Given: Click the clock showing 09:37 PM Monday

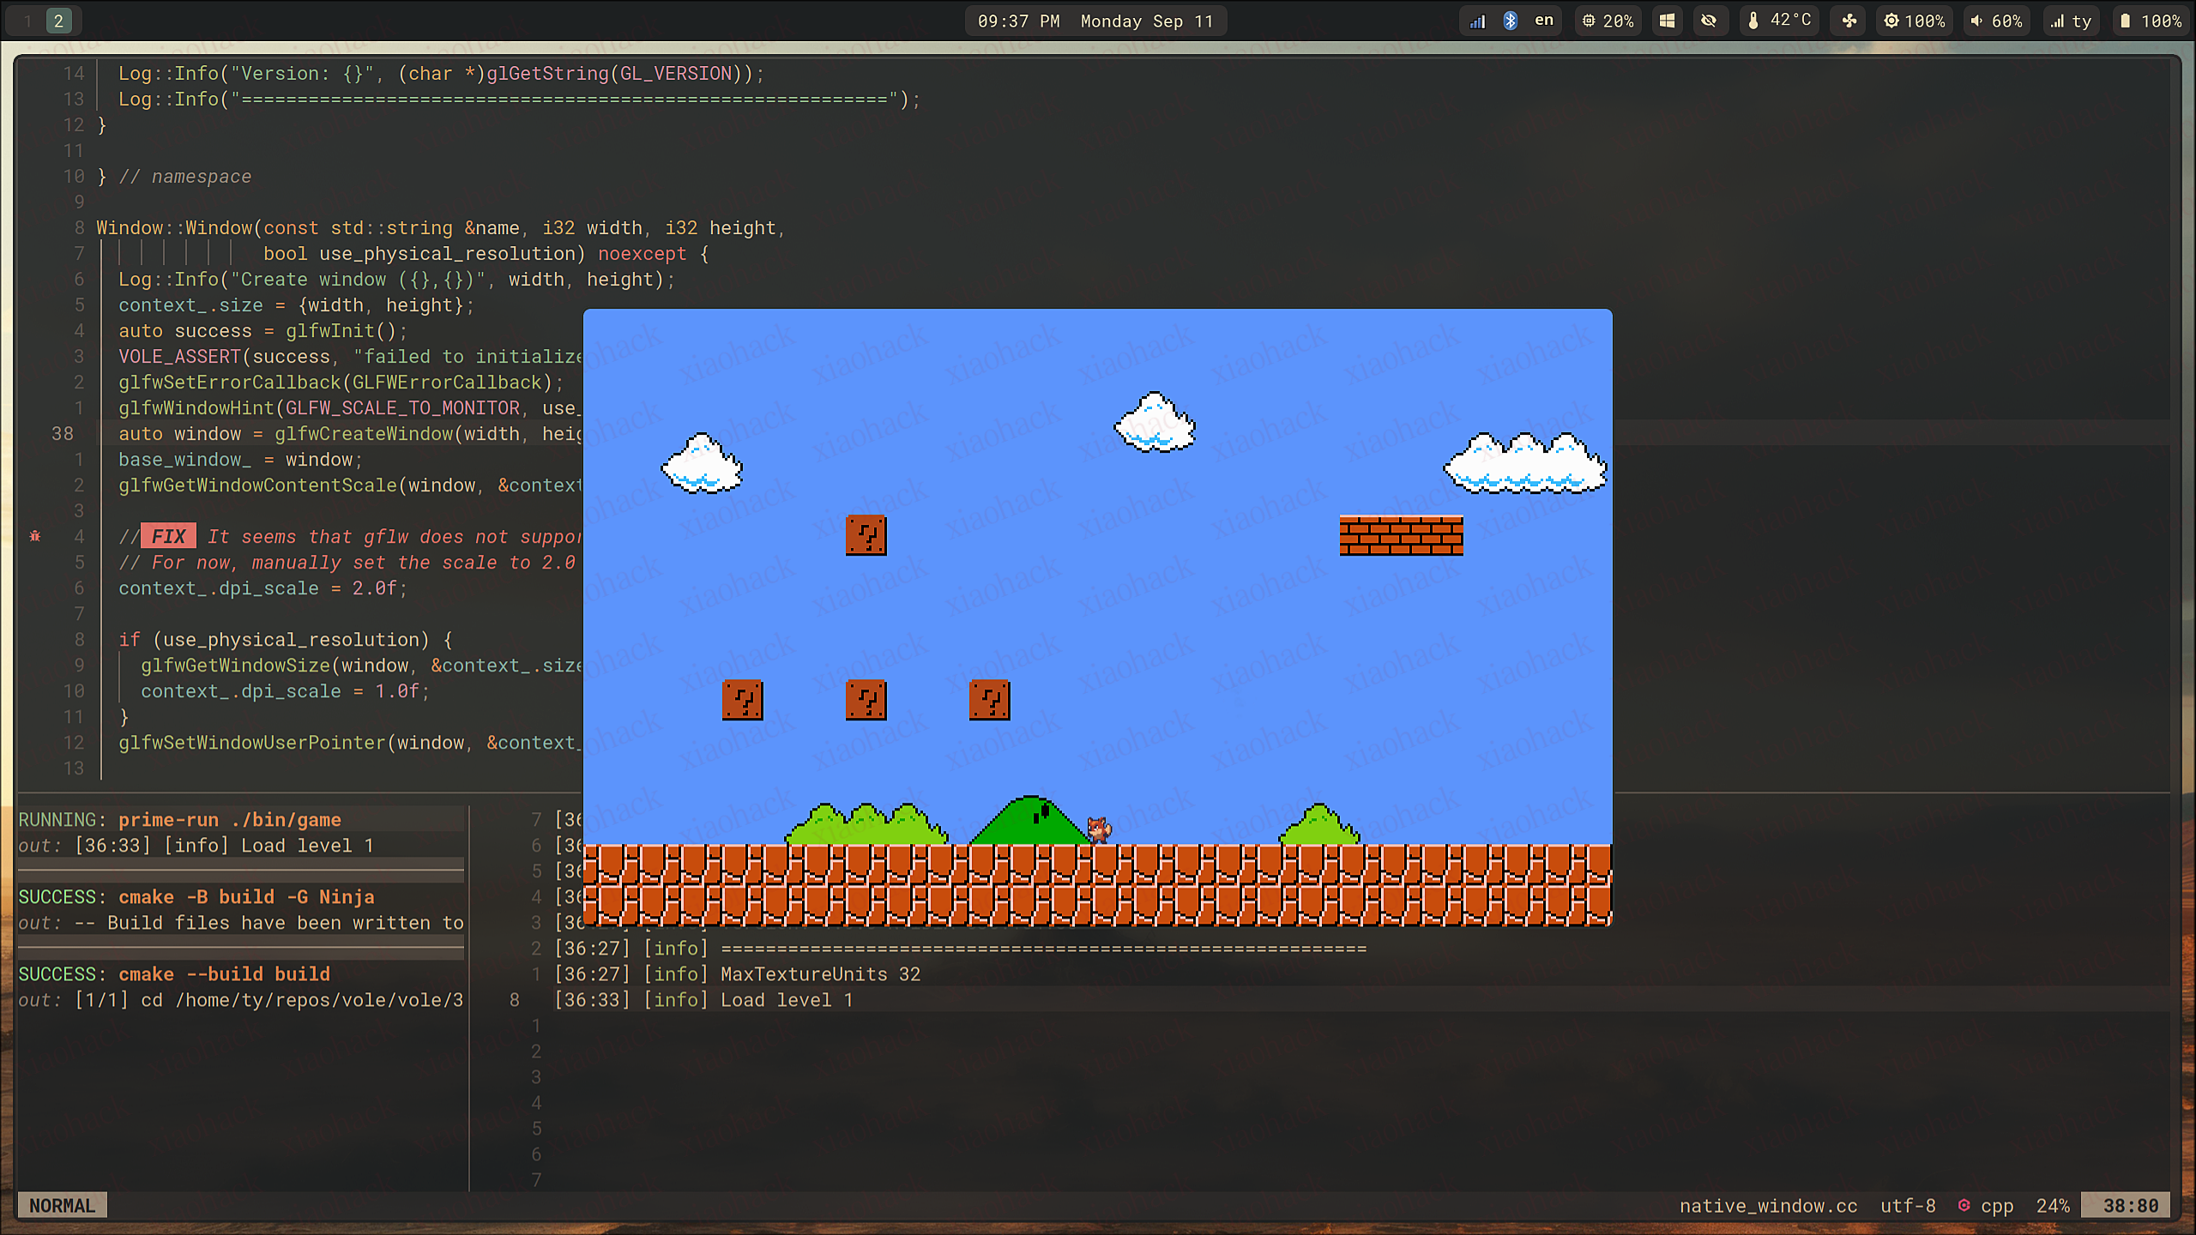Looking at the screenshot, I should (x=1095, y=21).
